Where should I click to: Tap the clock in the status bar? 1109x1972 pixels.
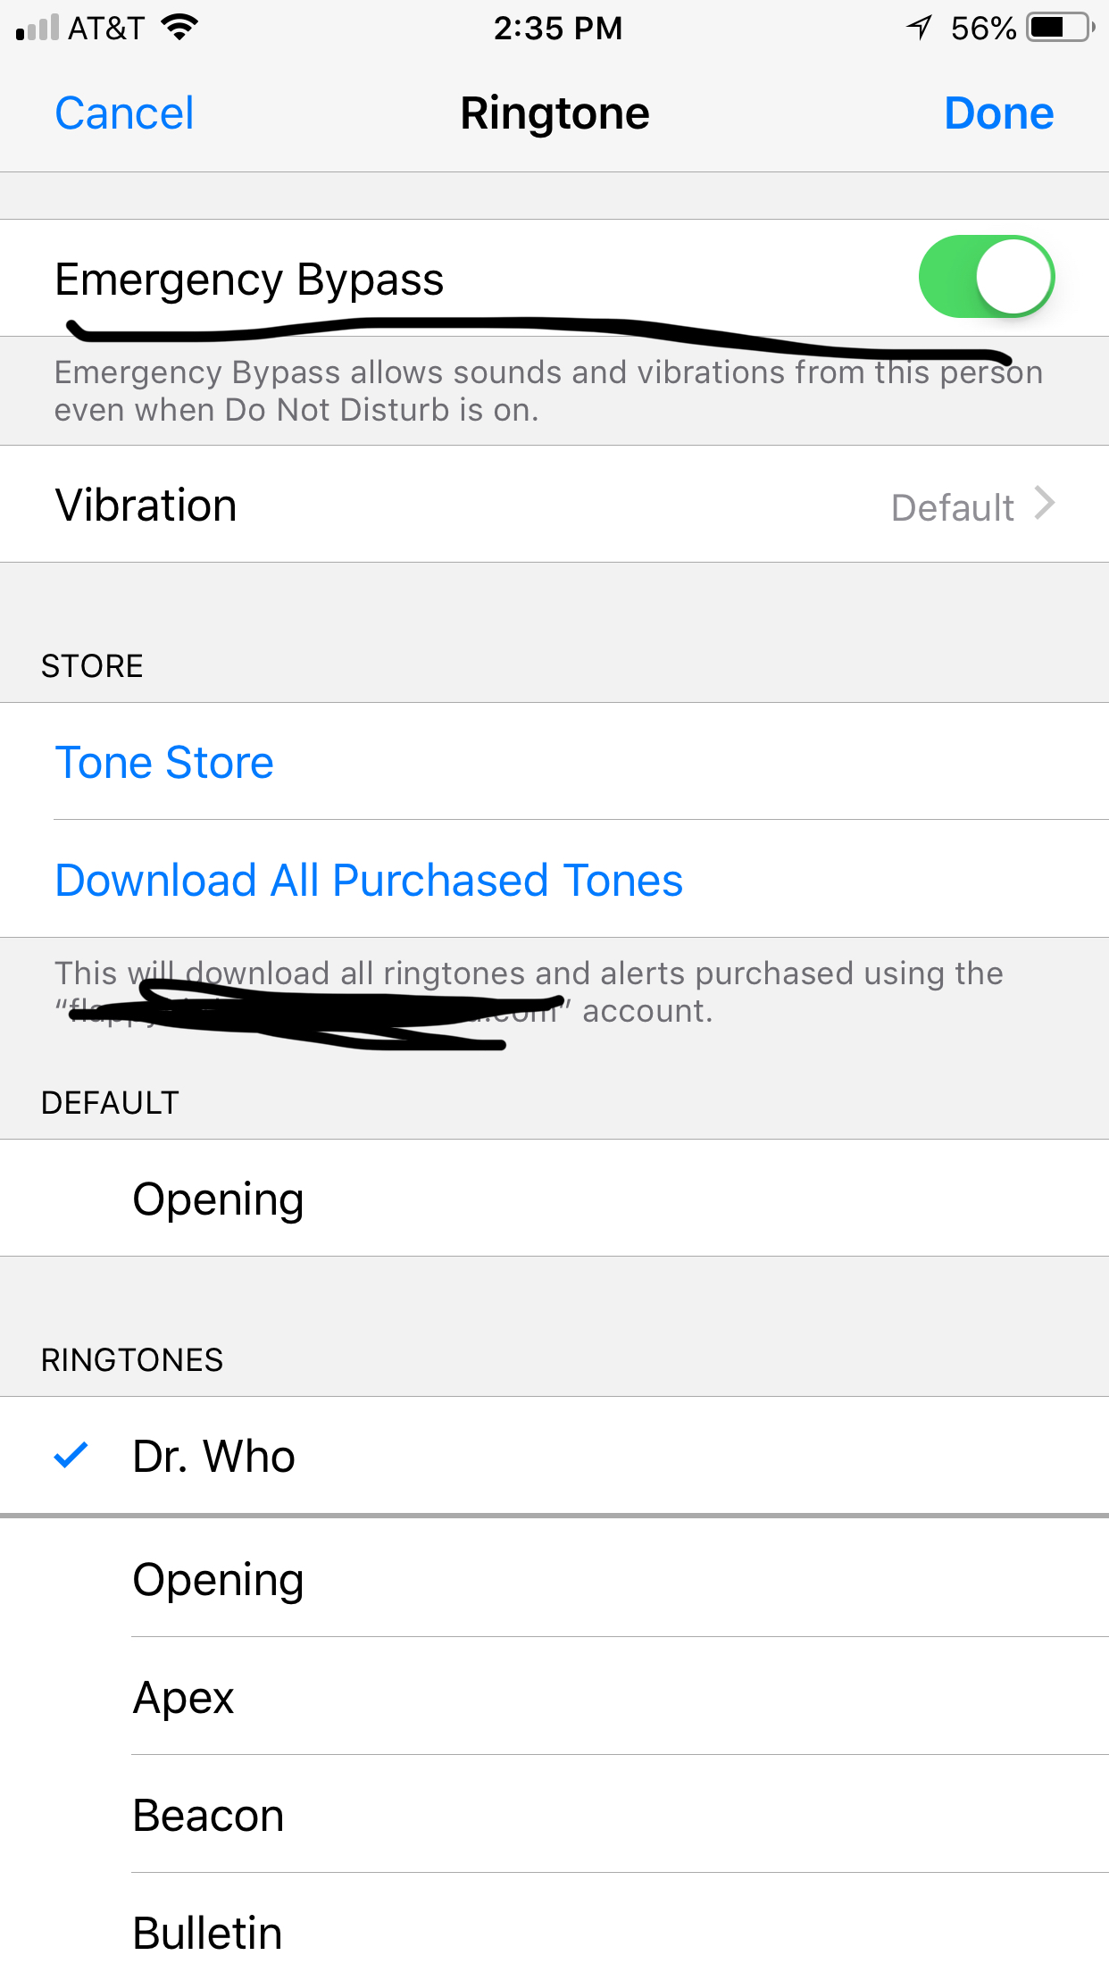click(x=558, y=28)
